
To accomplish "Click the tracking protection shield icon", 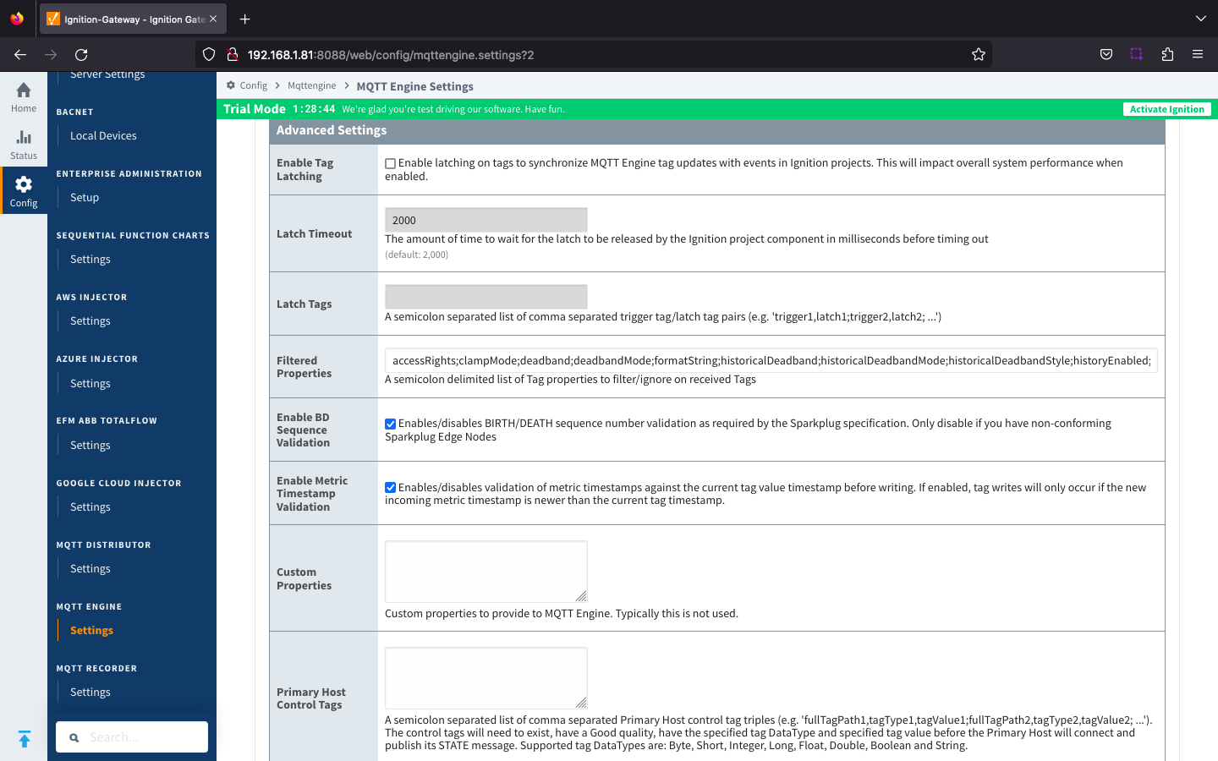I will pyautogui.click(x=209, y=54).
